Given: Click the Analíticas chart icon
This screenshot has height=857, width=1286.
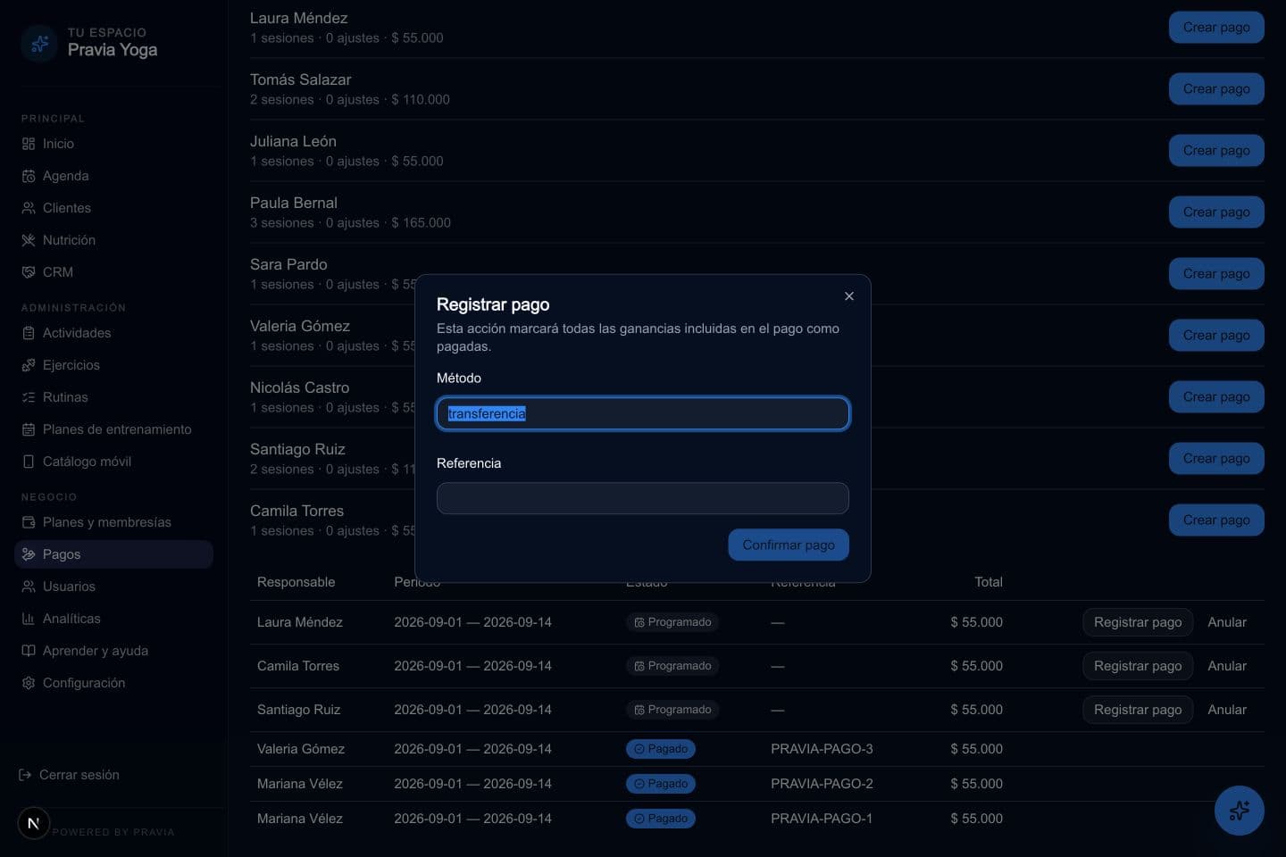Looking at the screenshot, I should (x=29, y=619).
